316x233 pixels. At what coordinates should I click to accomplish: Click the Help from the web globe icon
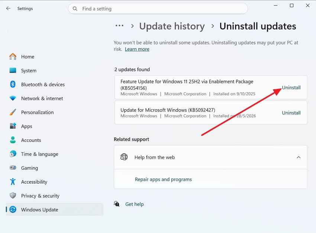124,157
